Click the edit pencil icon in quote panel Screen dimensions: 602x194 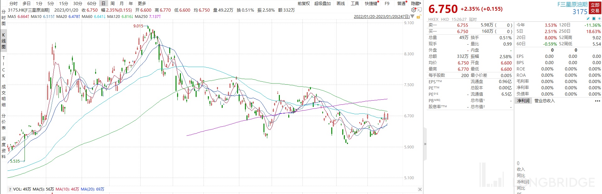(588, 19)
